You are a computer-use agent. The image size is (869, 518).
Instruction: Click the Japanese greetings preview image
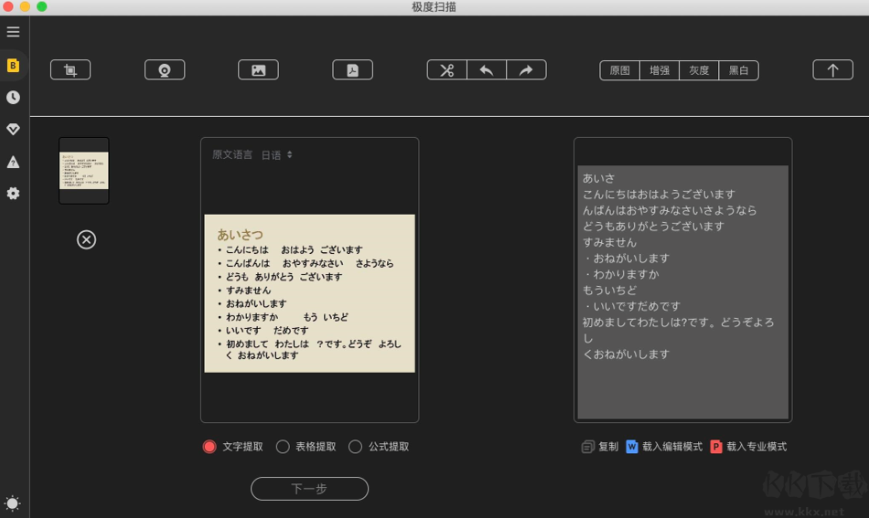310,293
